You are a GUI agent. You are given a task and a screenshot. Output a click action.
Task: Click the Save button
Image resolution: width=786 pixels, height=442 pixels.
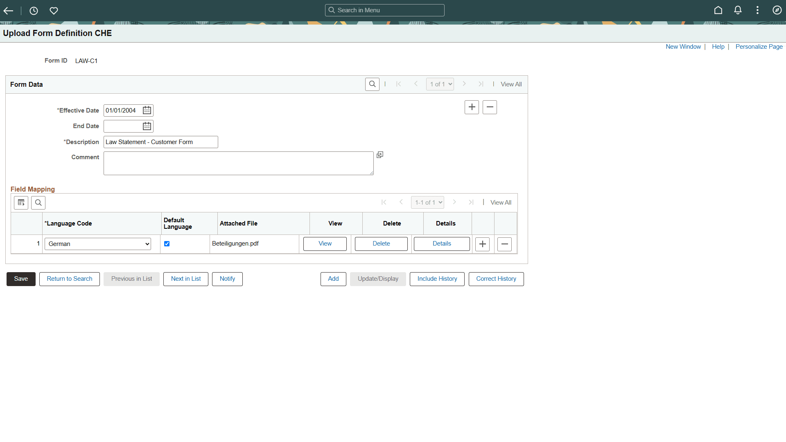(x=21, y=279)
